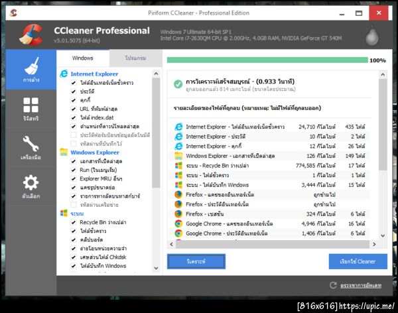
Task: Click IE icon on the ประวัติ result row
Action: (x=178, y=137)
